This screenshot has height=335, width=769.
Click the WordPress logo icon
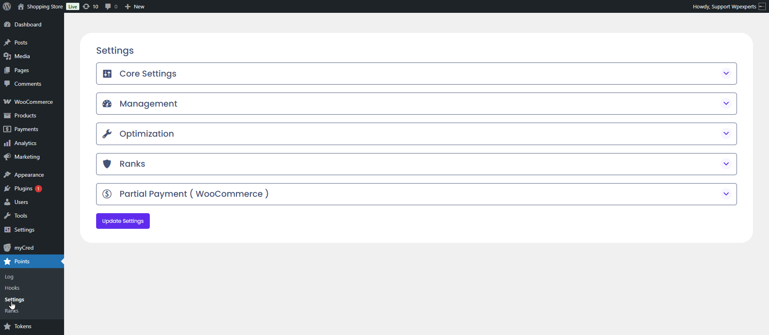tap(7, 6)
